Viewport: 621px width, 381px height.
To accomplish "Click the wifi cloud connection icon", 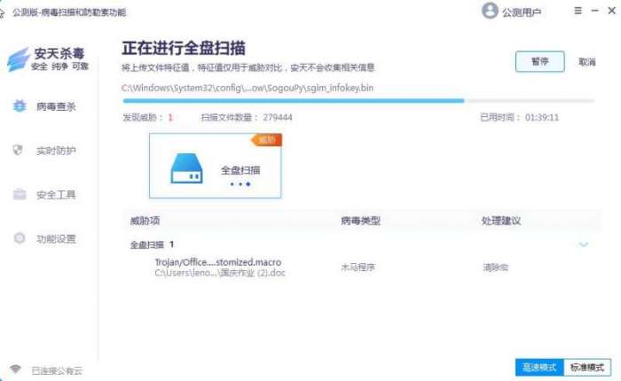I will [15, 369].
